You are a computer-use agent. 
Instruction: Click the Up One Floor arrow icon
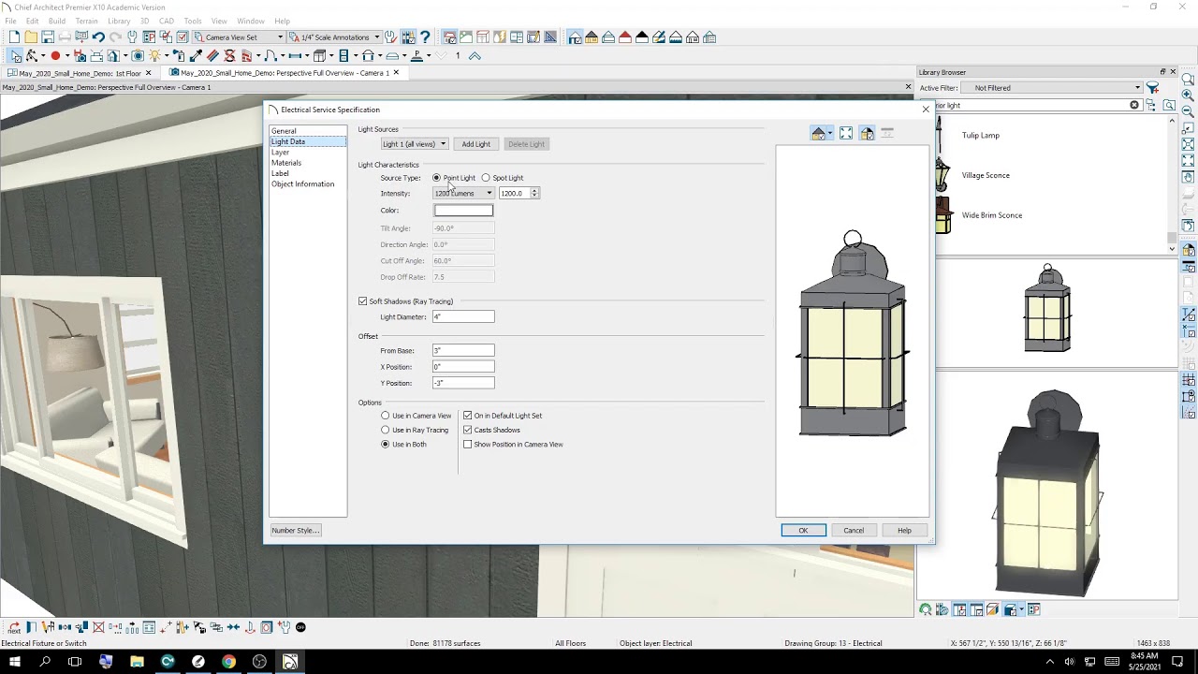(475, 56)
